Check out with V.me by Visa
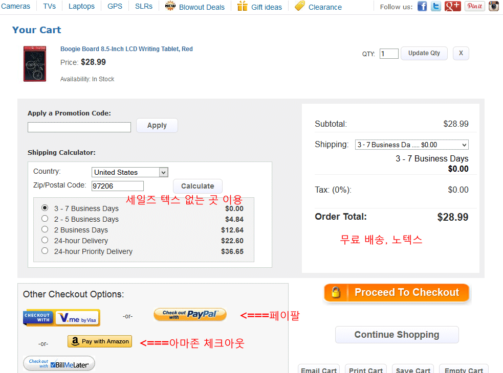This screenshot has height=373, width=503. click(62, 318)
